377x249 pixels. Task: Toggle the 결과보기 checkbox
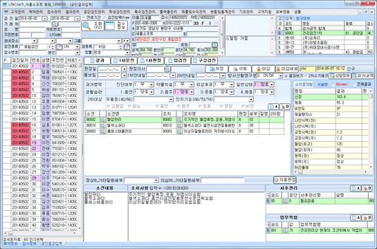(x=286, y=76)
